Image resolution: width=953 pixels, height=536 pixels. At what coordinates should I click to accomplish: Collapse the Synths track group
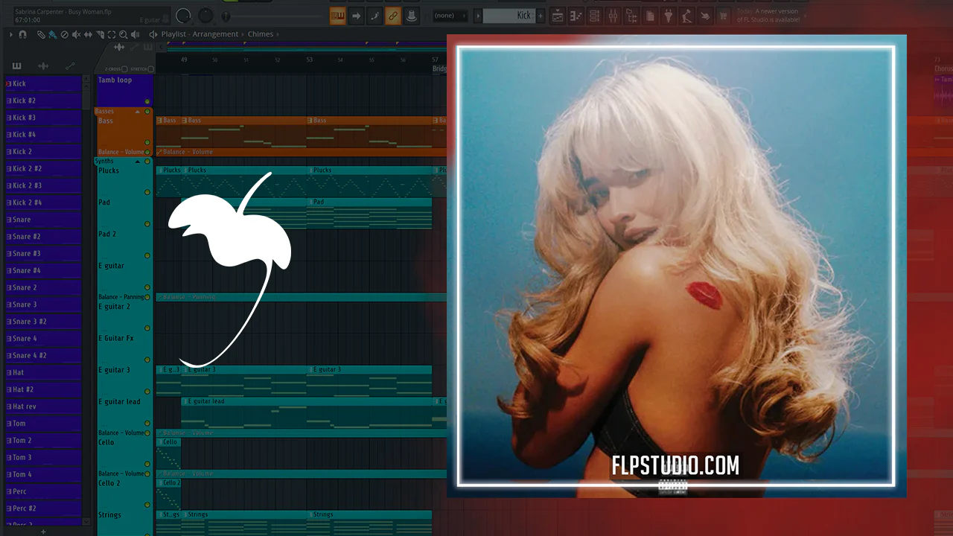point(138,162)
